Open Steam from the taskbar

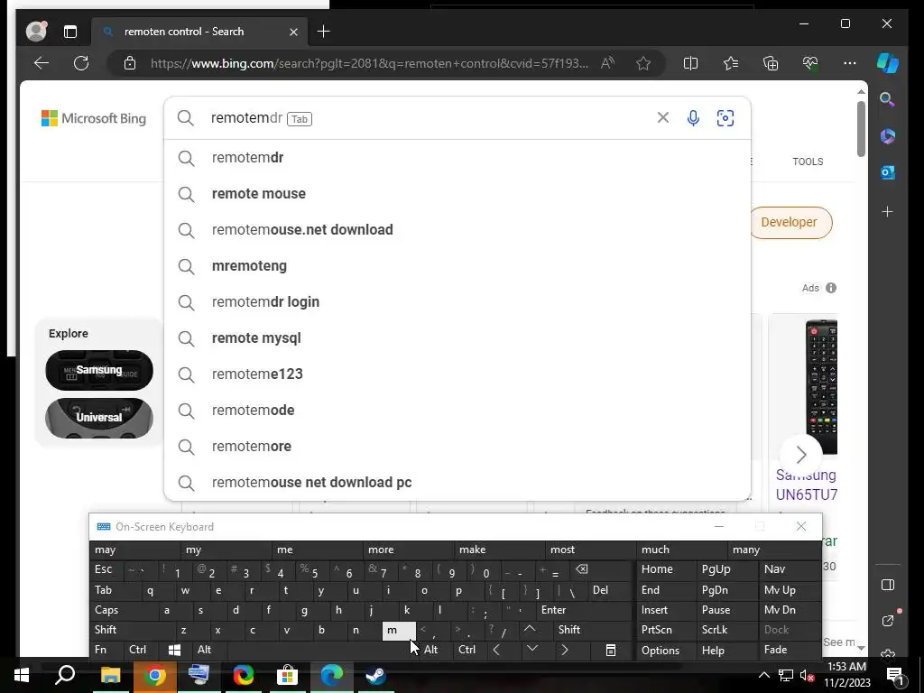tap(375, 675)
